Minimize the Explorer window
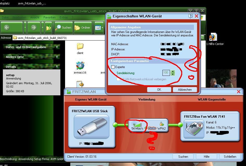Screen dimensions: 246x166 (190, 11)
